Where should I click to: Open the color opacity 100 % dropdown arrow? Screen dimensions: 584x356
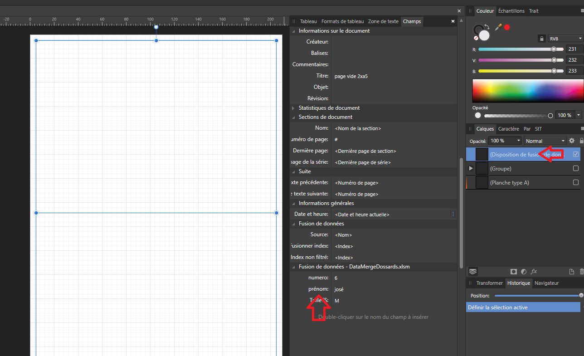coord(579,115)
